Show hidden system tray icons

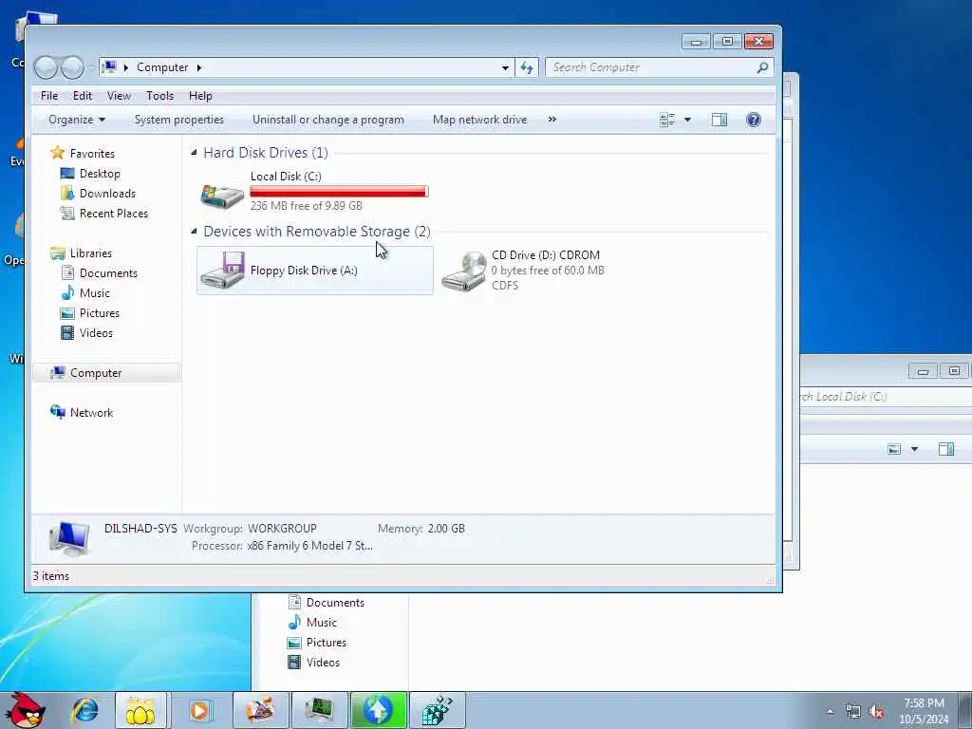[830, 711]
